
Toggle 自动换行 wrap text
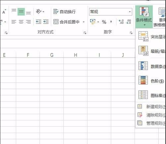[64, 12]
